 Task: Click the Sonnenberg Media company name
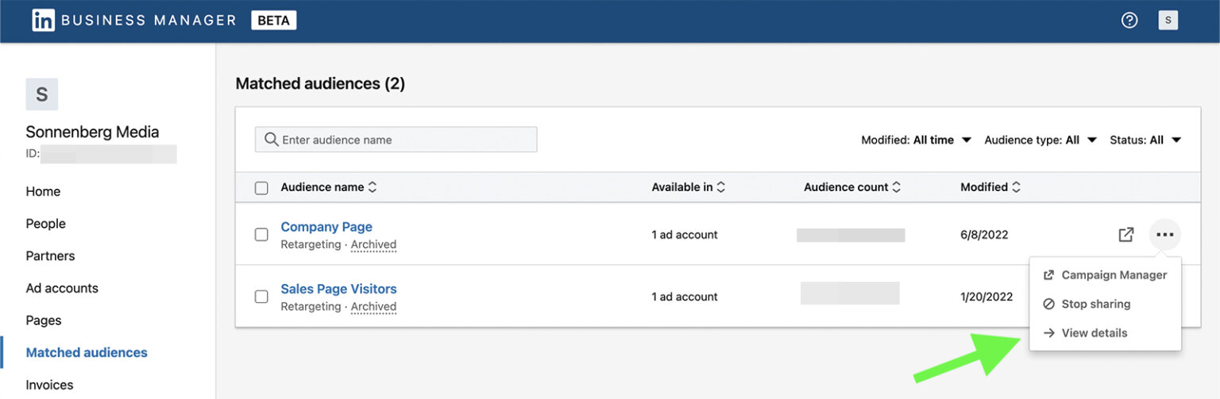coord(92,132)
